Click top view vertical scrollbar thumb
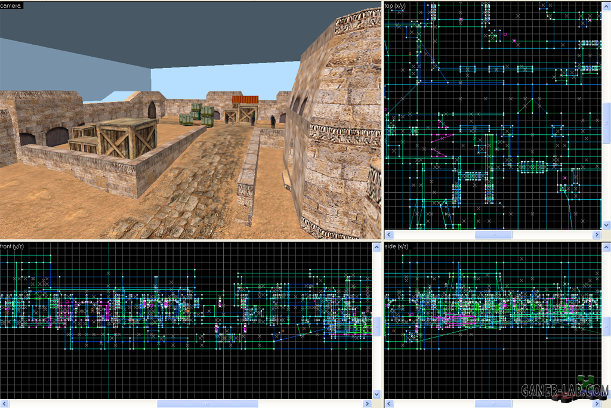This screenshot has height=408, width=611. click(606, 123)
